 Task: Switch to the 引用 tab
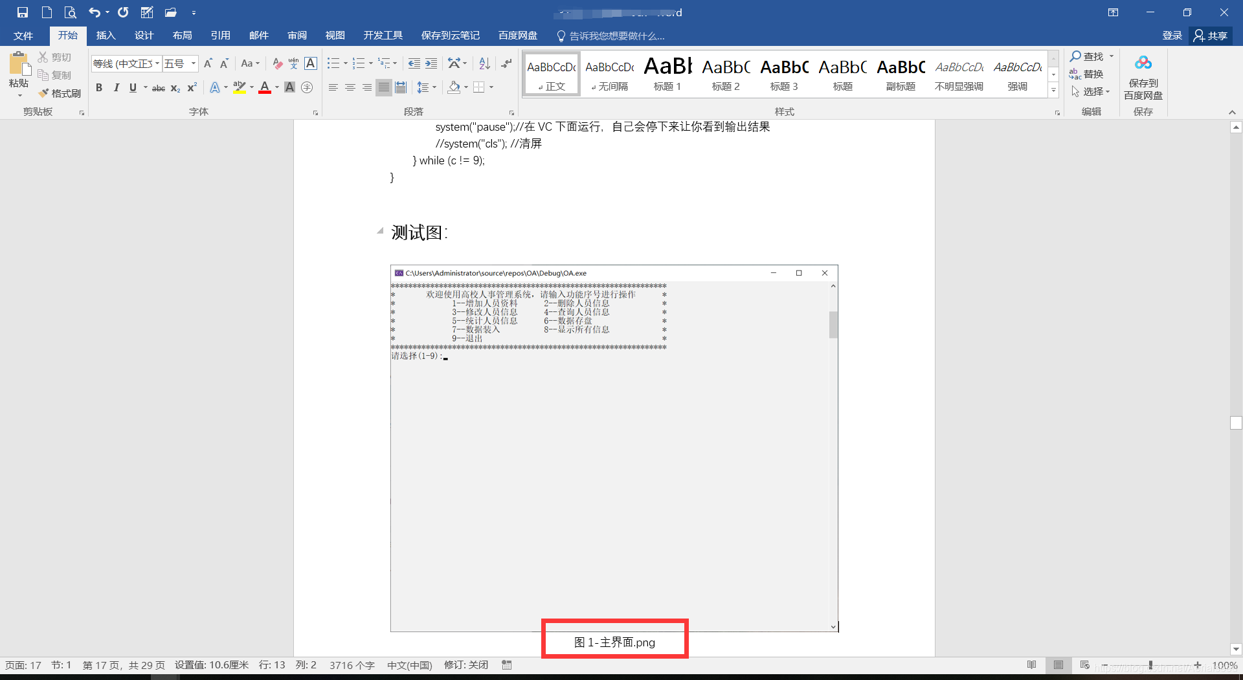[x=220, y=36]
